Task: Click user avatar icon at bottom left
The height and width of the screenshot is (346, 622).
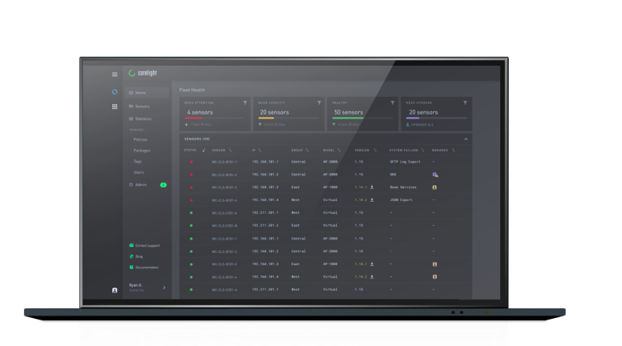Action: (115, 289)
